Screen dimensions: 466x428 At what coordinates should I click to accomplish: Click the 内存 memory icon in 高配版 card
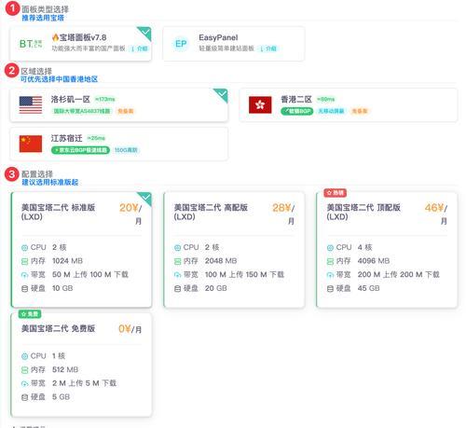(x=177, y=261)
